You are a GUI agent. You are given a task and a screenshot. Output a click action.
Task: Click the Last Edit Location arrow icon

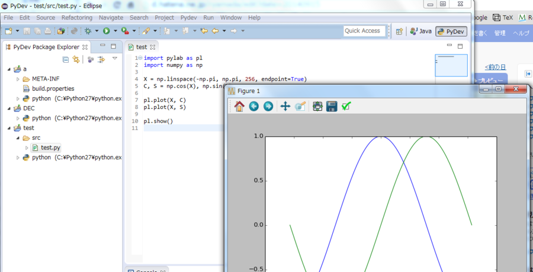pyautogui.click(x=204, y=31)
